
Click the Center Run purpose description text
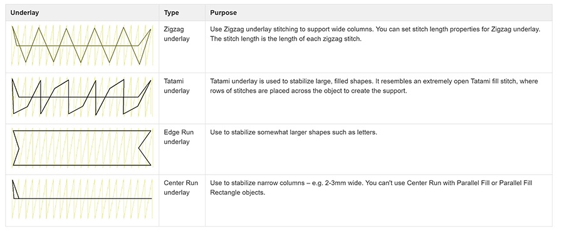coord(371,188)
